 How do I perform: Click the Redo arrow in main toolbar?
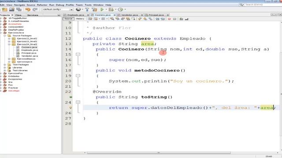click(35, 10)
